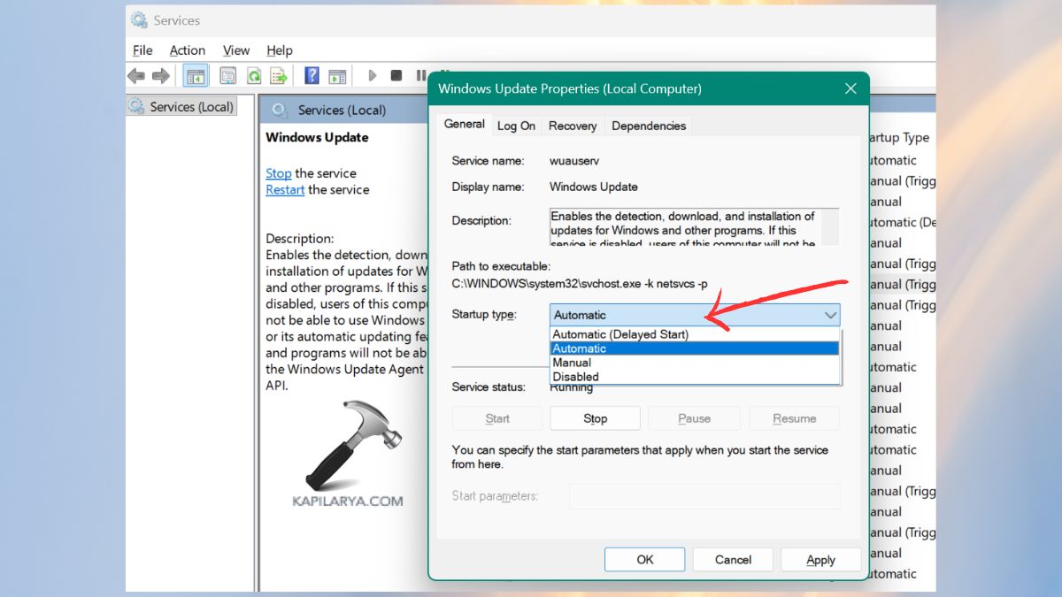Choose Automatic (Delayed Start) from the list
1062x597 pixels.
point(621,333)
